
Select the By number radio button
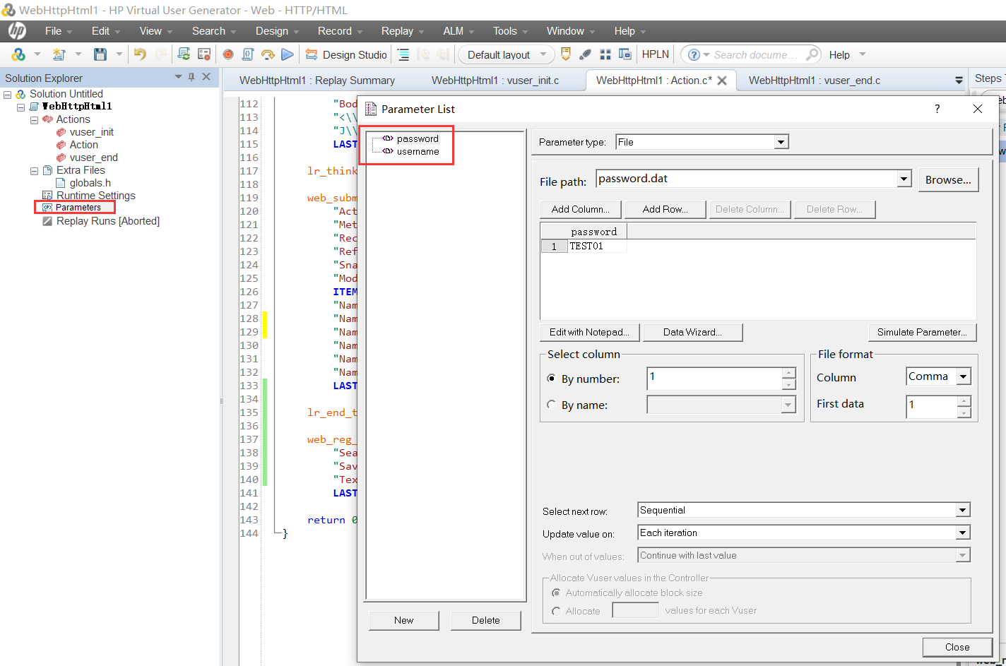(552, 379)
